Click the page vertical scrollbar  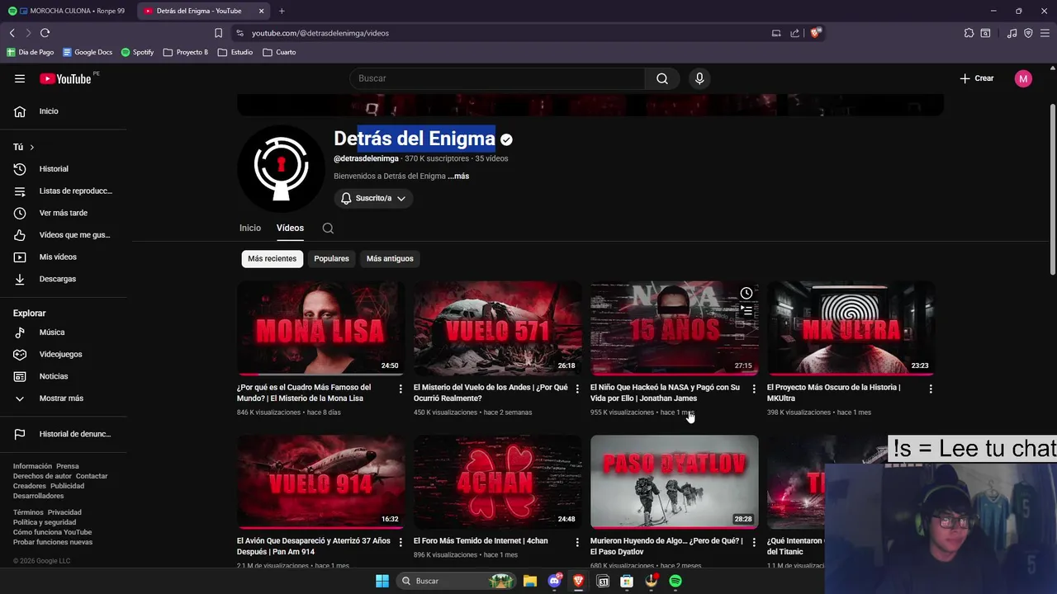1051,190
